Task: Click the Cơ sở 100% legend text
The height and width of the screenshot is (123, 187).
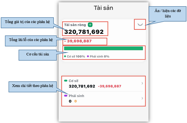Action: (76, 56)
